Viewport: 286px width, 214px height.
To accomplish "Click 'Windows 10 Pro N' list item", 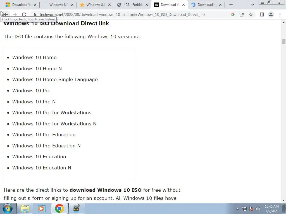I will (34, 102).
